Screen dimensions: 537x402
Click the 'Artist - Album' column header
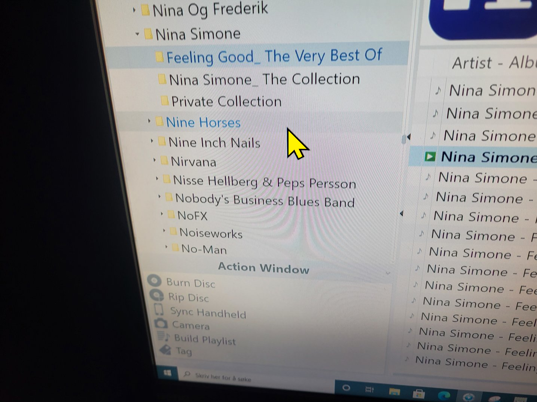(494, 62)
